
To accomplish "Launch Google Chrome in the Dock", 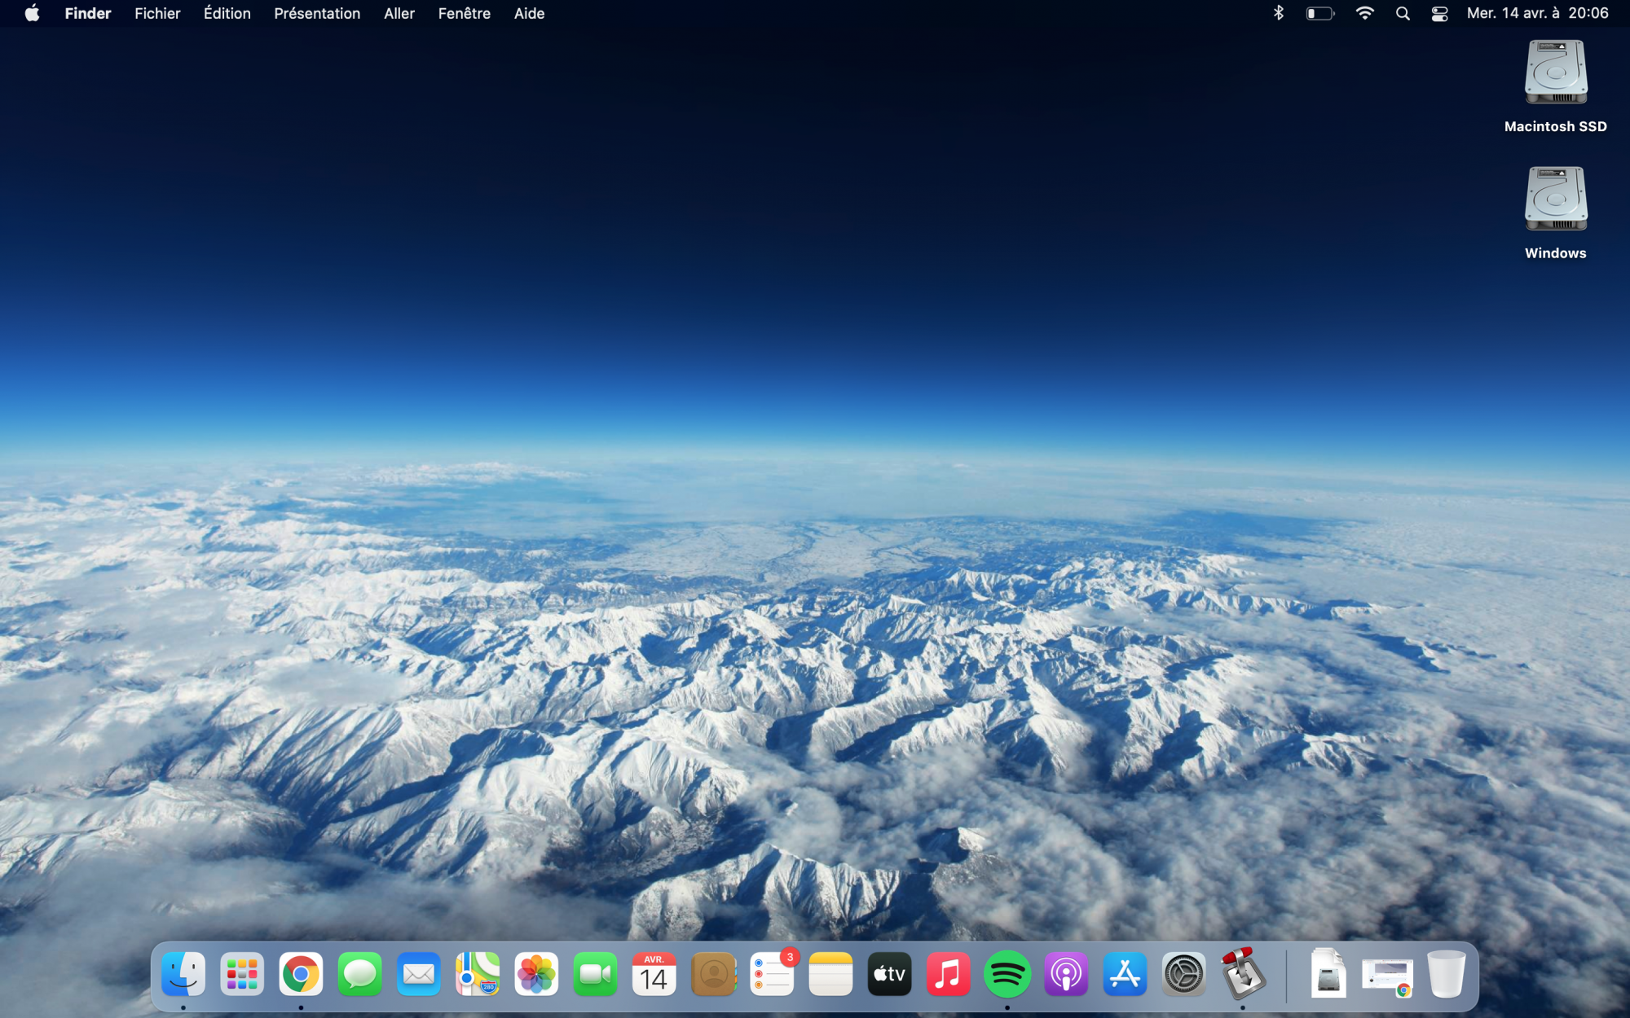I will pos(301,974).
